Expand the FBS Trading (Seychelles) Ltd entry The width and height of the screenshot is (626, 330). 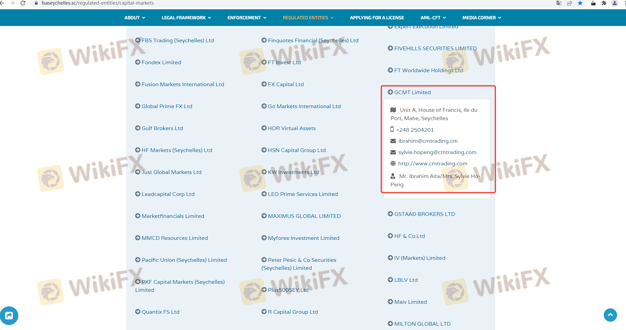(x=178, y=41)
